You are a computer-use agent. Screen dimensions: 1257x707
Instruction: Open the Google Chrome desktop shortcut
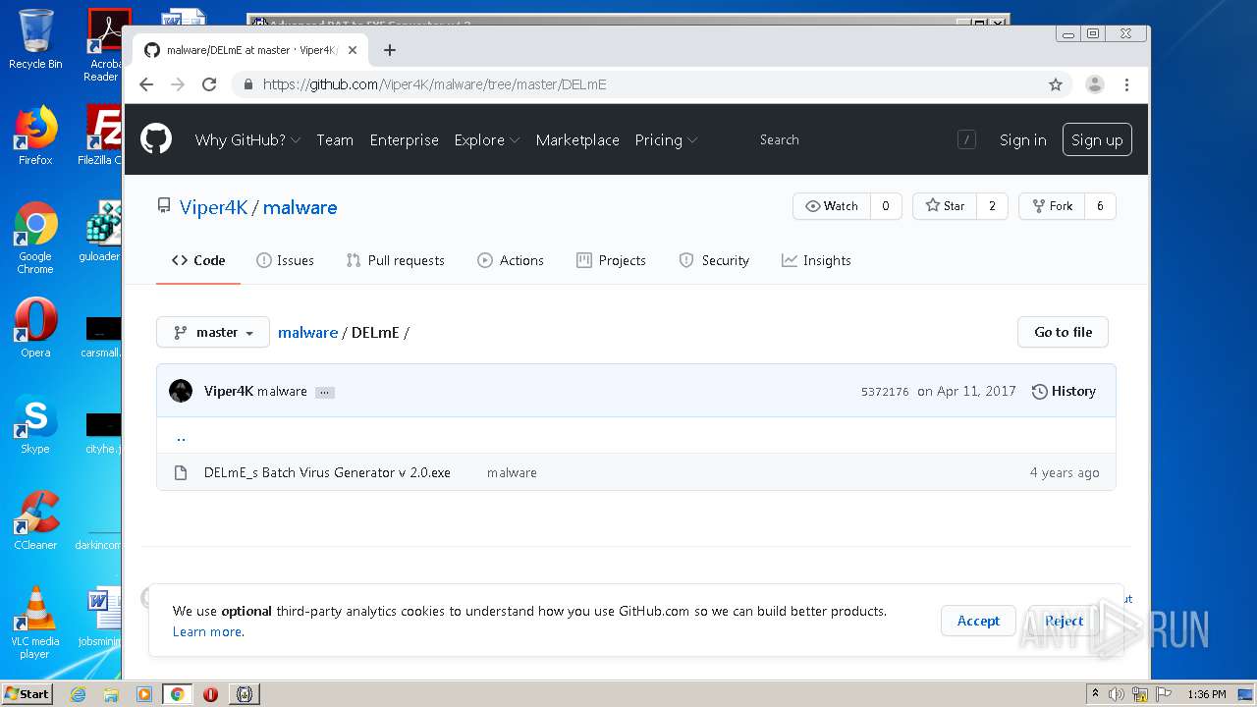point(35,238)
